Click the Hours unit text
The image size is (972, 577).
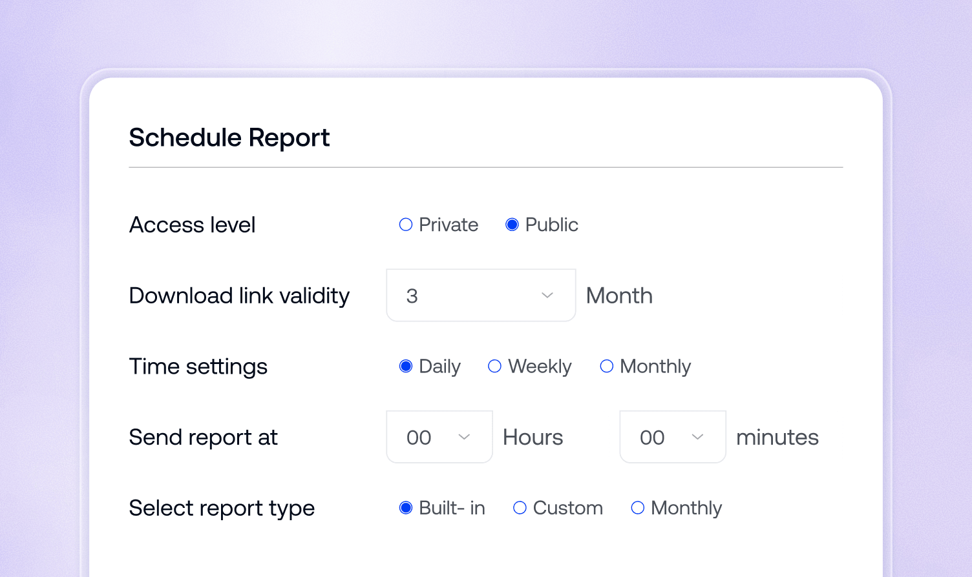pos(533,438)
